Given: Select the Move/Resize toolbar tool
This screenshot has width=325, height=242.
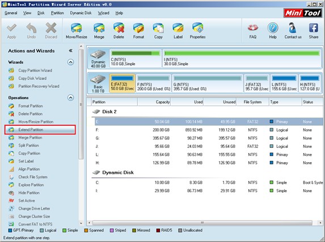Looking at the screenshot, I should tap(76, 31).
